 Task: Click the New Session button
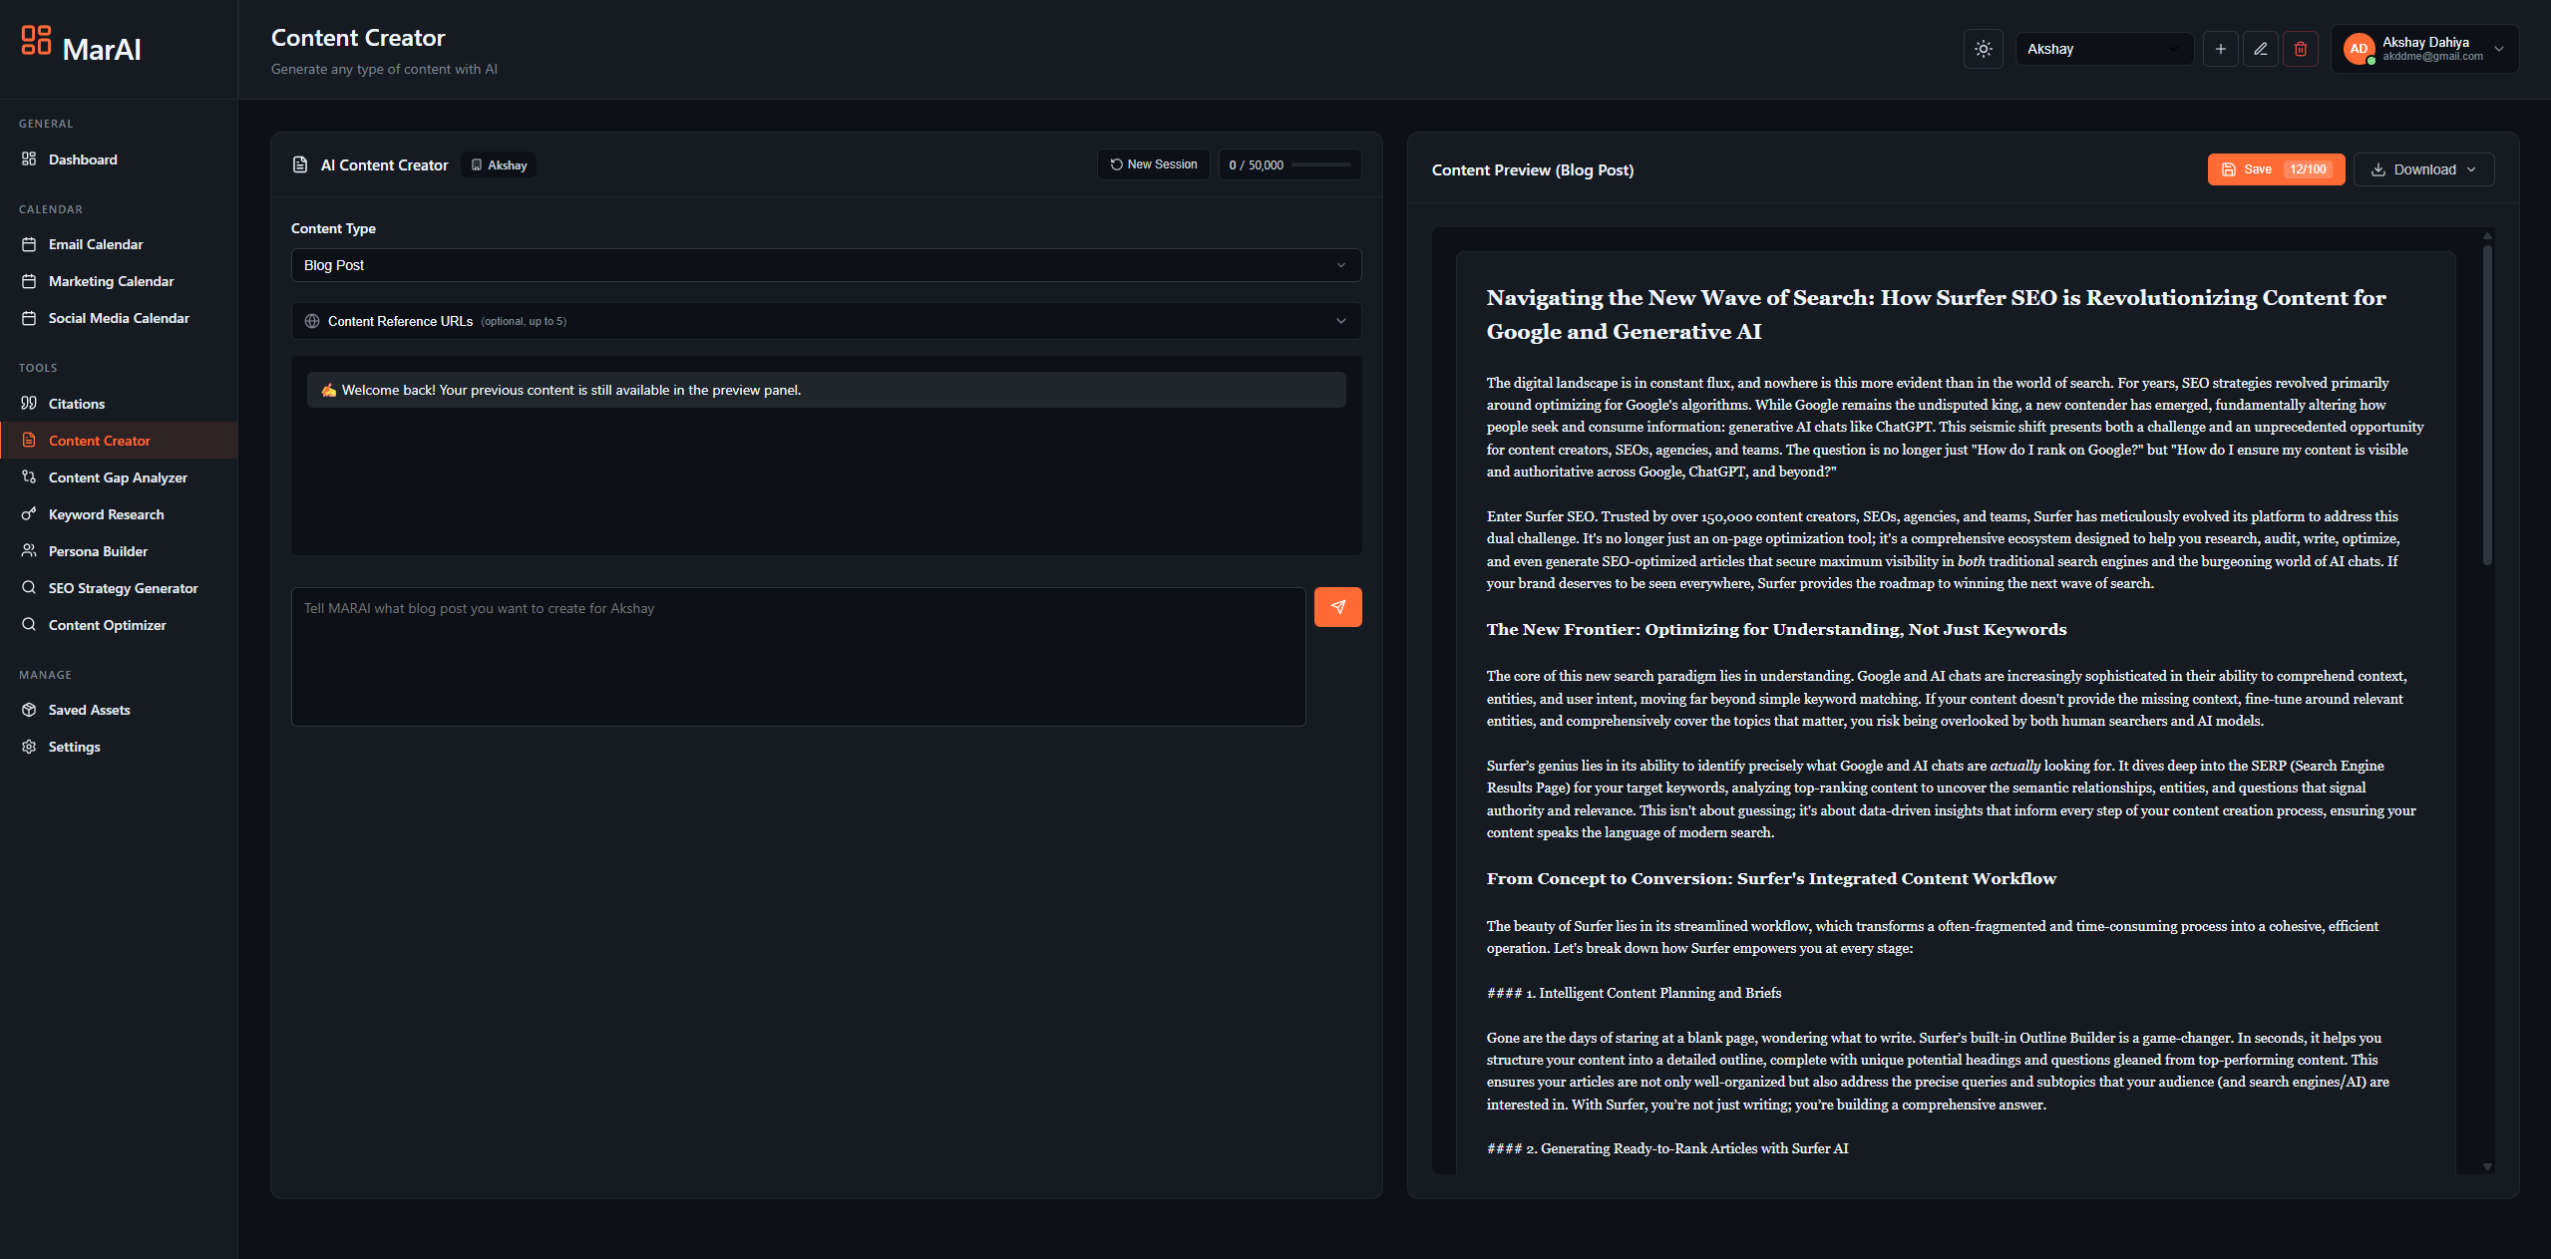(x=1154, y=164)
